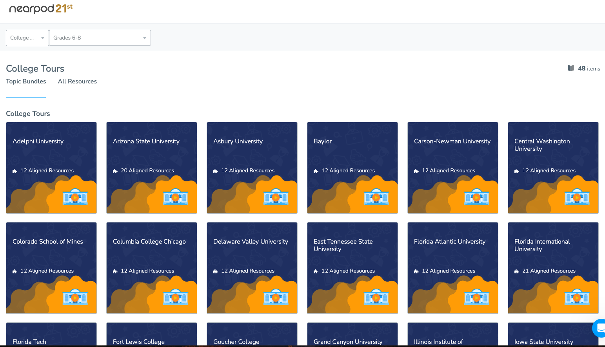Open the Baylor card
This screenshot has width=605, height=347.
pos(352,168)
